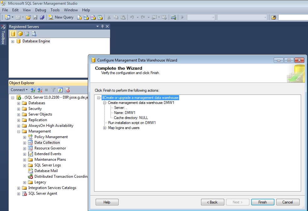Screen dimensions: 308x211
Task: Click the Analysis Services DMX Query icon
Action: pos(93,17)
